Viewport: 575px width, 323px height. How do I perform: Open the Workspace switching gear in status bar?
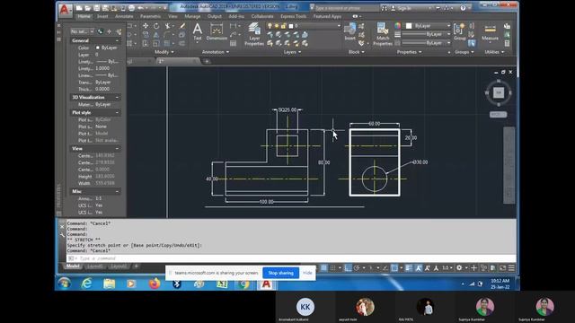459,268
